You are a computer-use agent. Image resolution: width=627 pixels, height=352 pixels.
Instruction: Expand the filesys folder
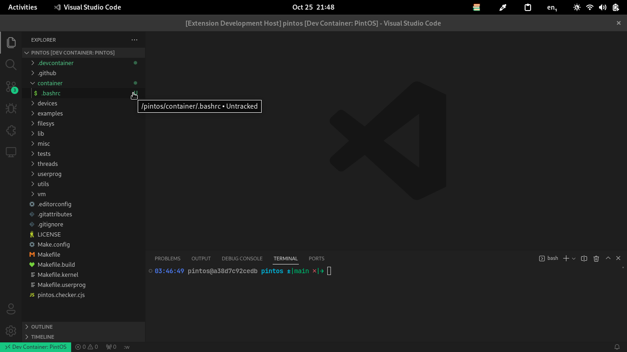tap(84, 123)
